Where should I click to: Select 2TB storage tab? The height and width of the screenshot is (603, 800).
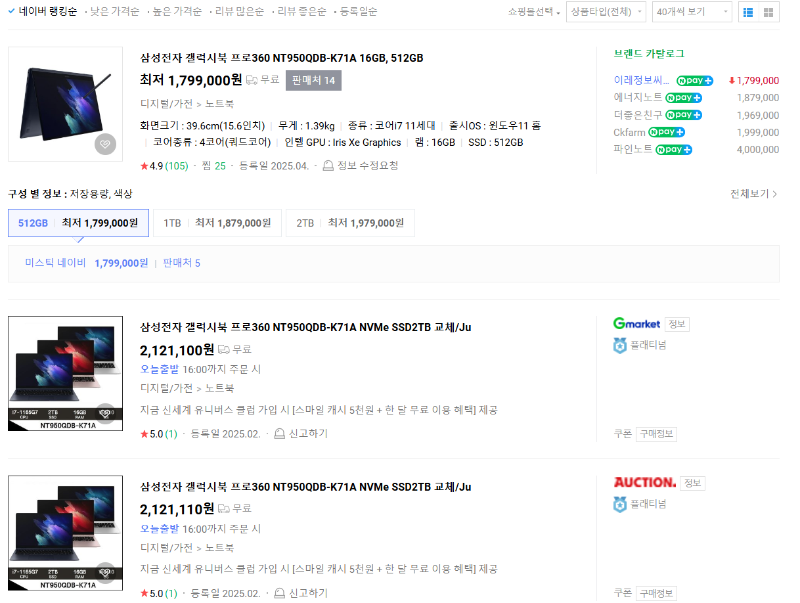point(350,223)
